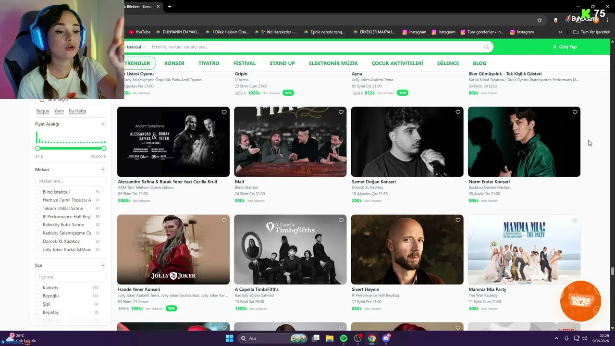Filter events by Bugün
615x346 pixels.
43,111
